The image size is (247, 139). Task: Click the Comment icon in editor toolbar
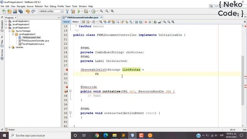click(x=155, y=22)
